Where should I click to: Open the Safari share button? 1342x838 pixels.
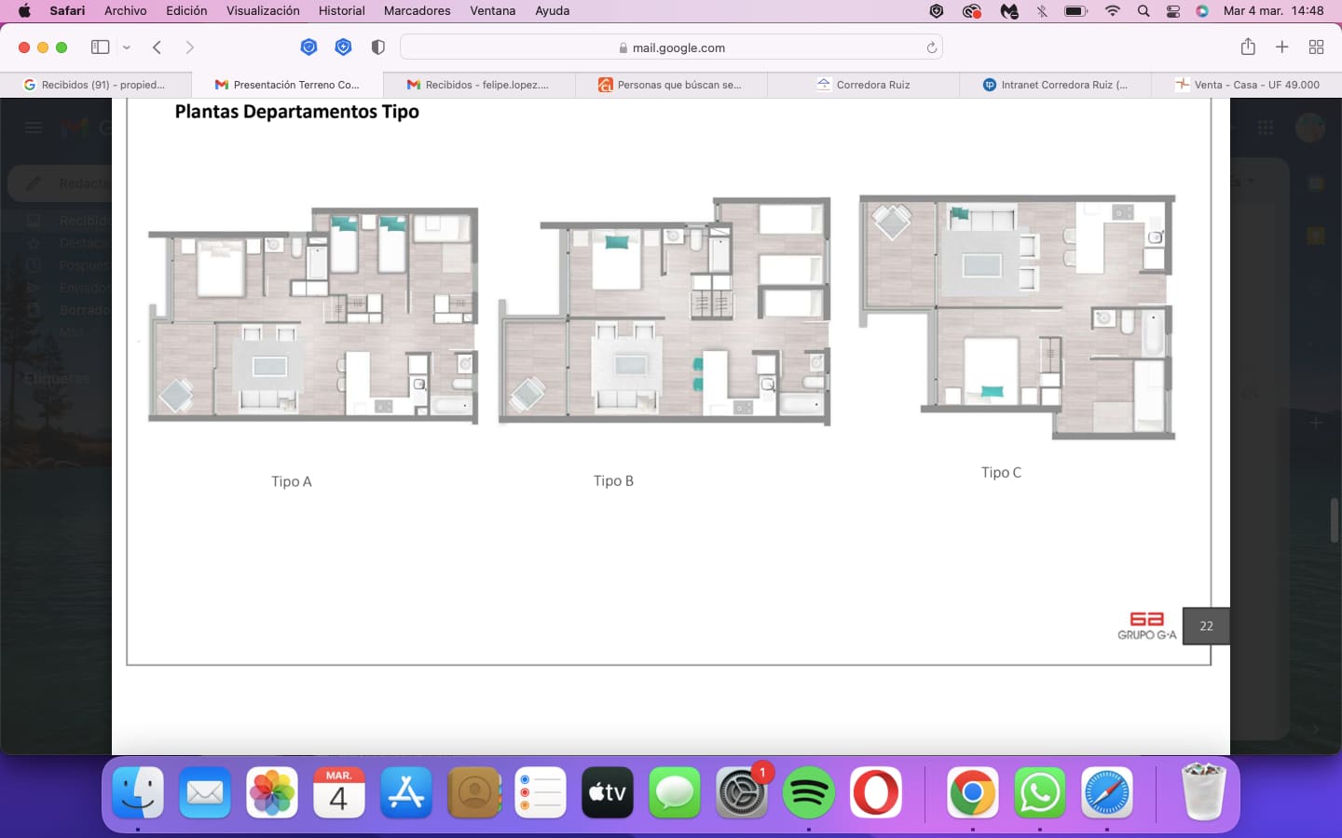pos(1248,47)
